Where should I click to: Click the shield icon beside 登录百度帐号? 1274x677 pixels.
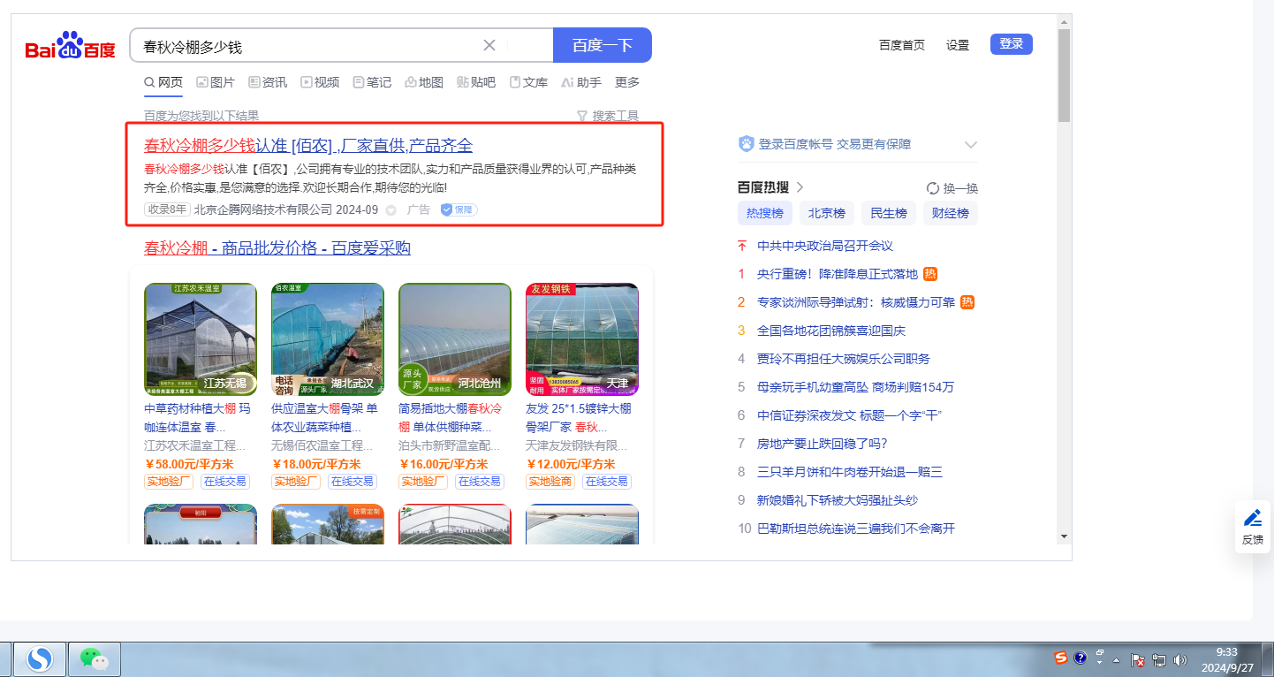coord(747,144)
